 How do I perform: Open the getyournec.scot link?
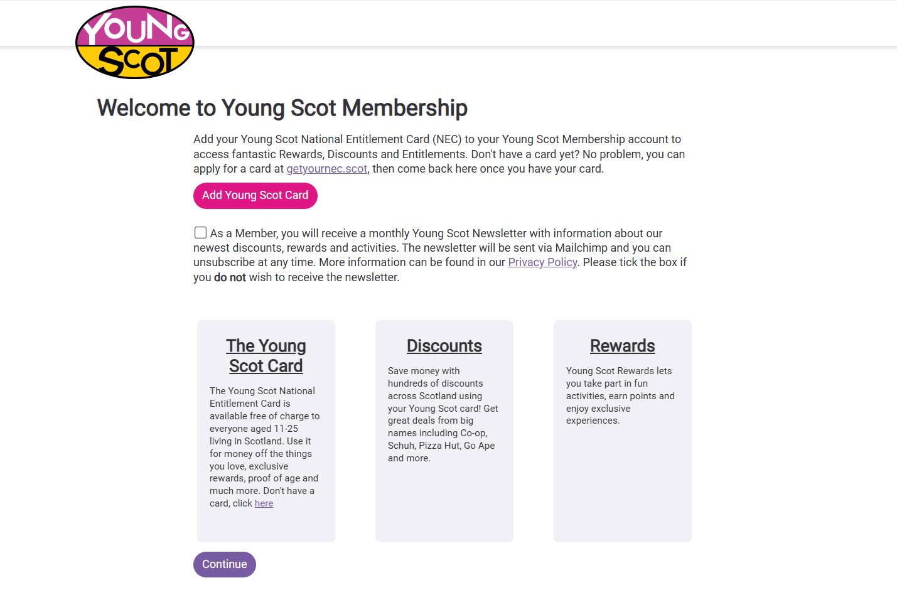(326, 169)
